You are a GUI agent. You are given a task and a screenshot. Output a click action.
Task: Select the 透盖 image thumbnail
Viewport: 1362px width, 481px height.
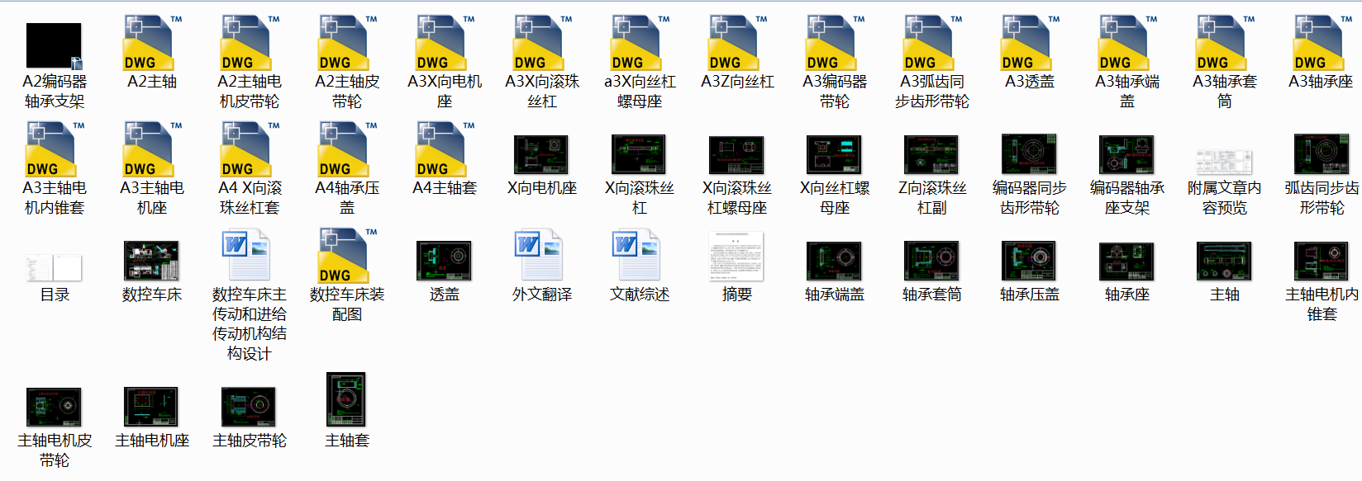click(x=444, y=262)
